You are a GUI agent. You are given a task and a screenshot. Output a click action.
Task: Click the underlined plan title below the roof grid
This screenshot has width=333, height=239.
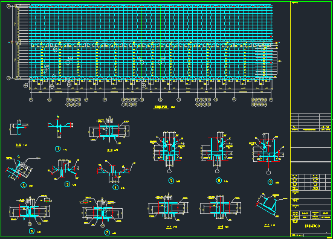point(161,107)
